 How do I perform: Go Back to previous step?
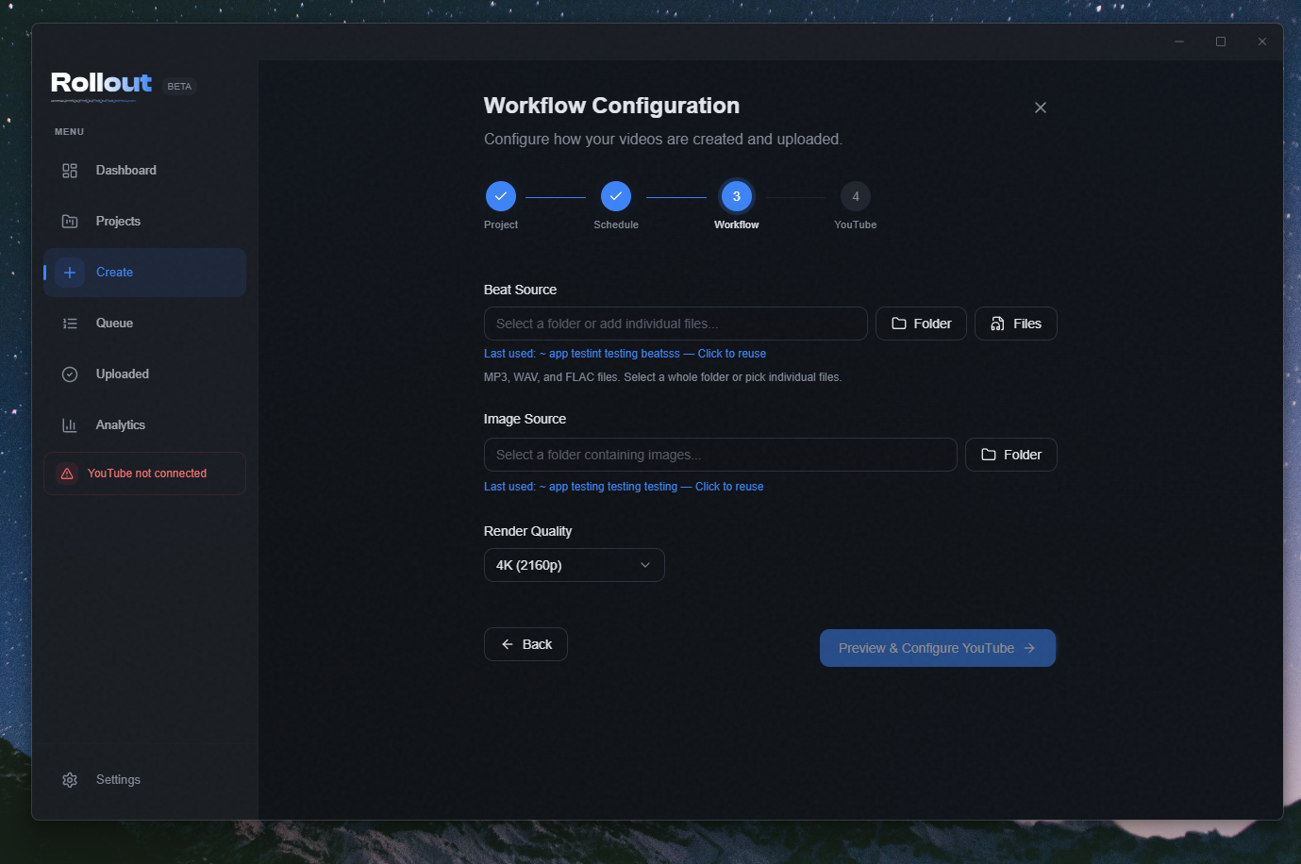(x=525, y=644)
